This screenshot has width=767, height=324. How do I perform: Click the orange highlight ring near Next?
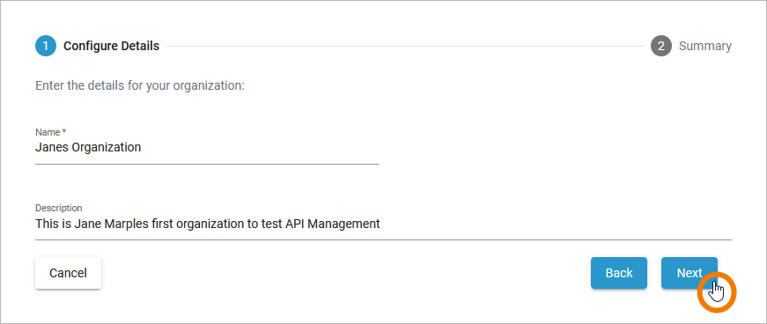717,292
